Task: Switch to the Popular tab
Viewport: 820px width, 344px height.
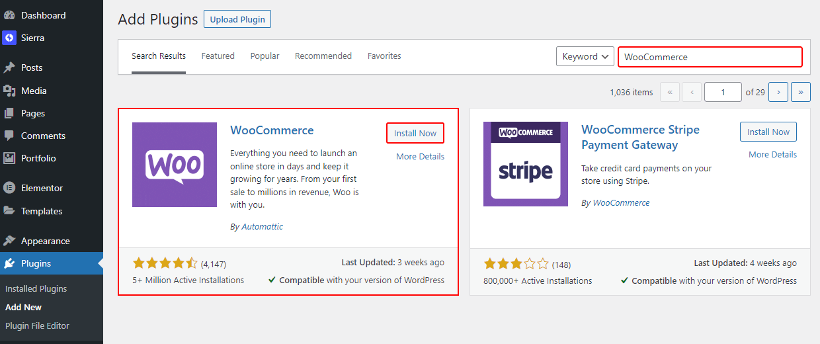Action: (x=265, y=56)
